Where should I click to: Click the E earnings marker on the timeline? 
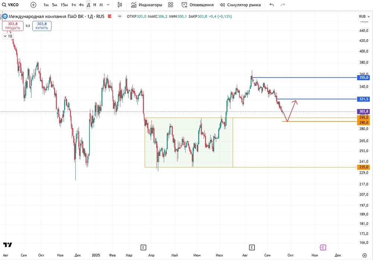click(x=142, y=247)
